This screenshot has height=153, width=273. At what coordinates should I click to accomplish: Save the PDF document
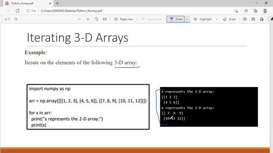coord(253,19)
